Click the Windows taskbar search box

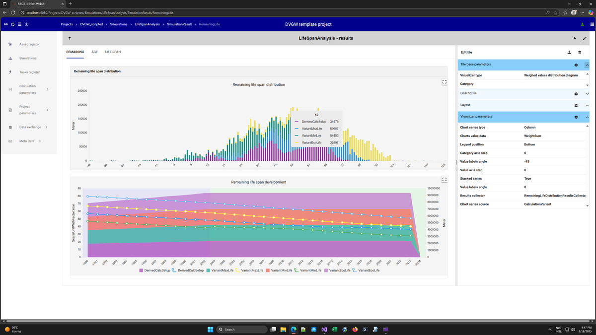point(242,330)
